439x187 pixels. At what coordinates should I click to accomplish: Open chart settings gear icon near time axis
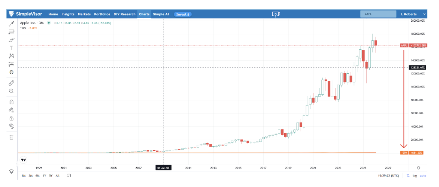click(418, 168)
